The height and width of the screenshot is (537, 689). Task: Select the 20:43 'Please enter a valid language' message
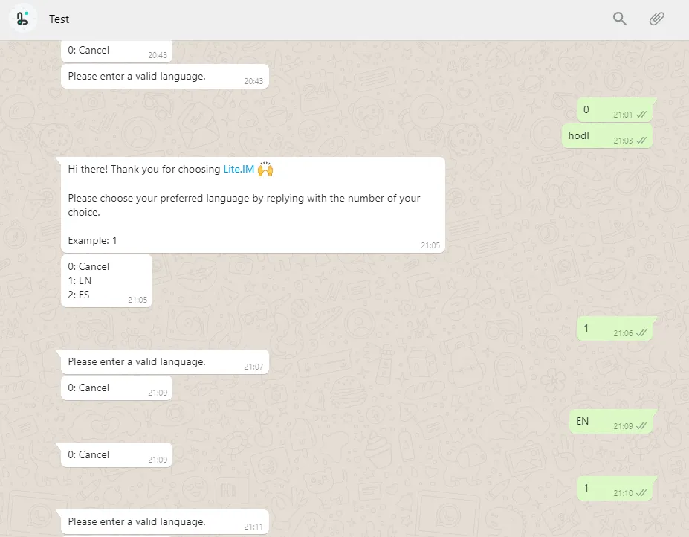(x=165, y=77)
